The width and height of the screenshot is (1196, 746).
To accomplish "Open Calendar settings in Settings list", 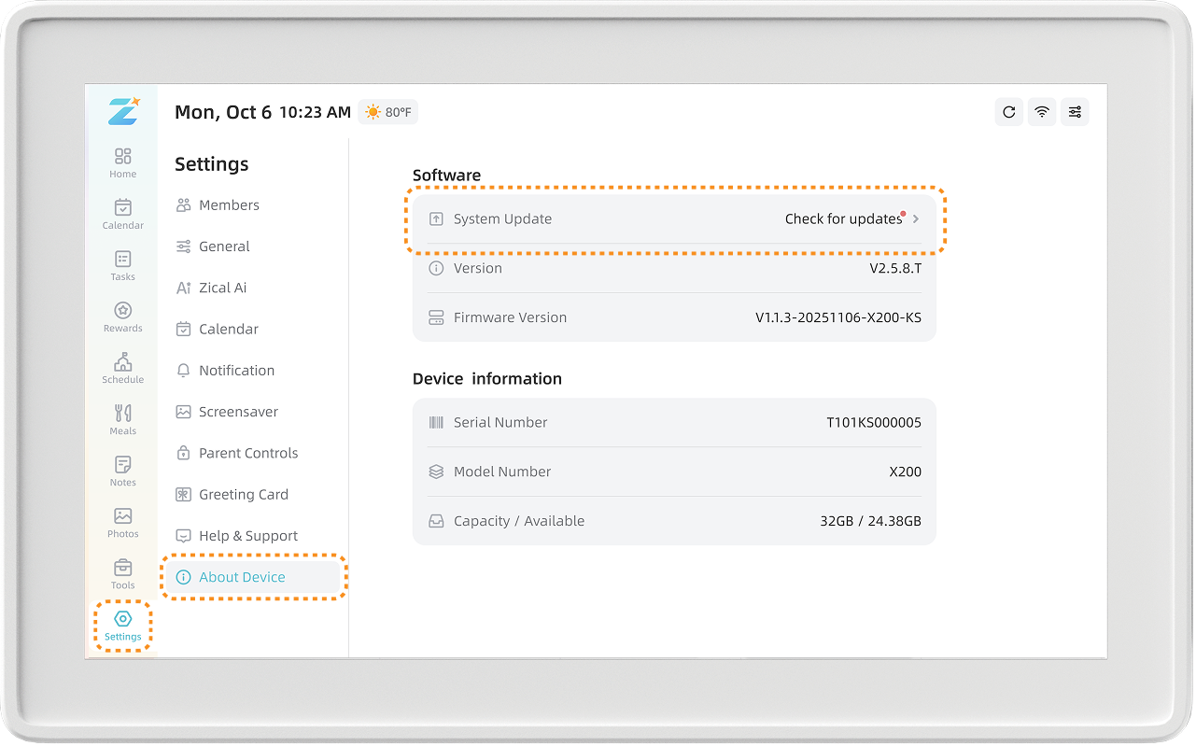I will click(217, 329).
